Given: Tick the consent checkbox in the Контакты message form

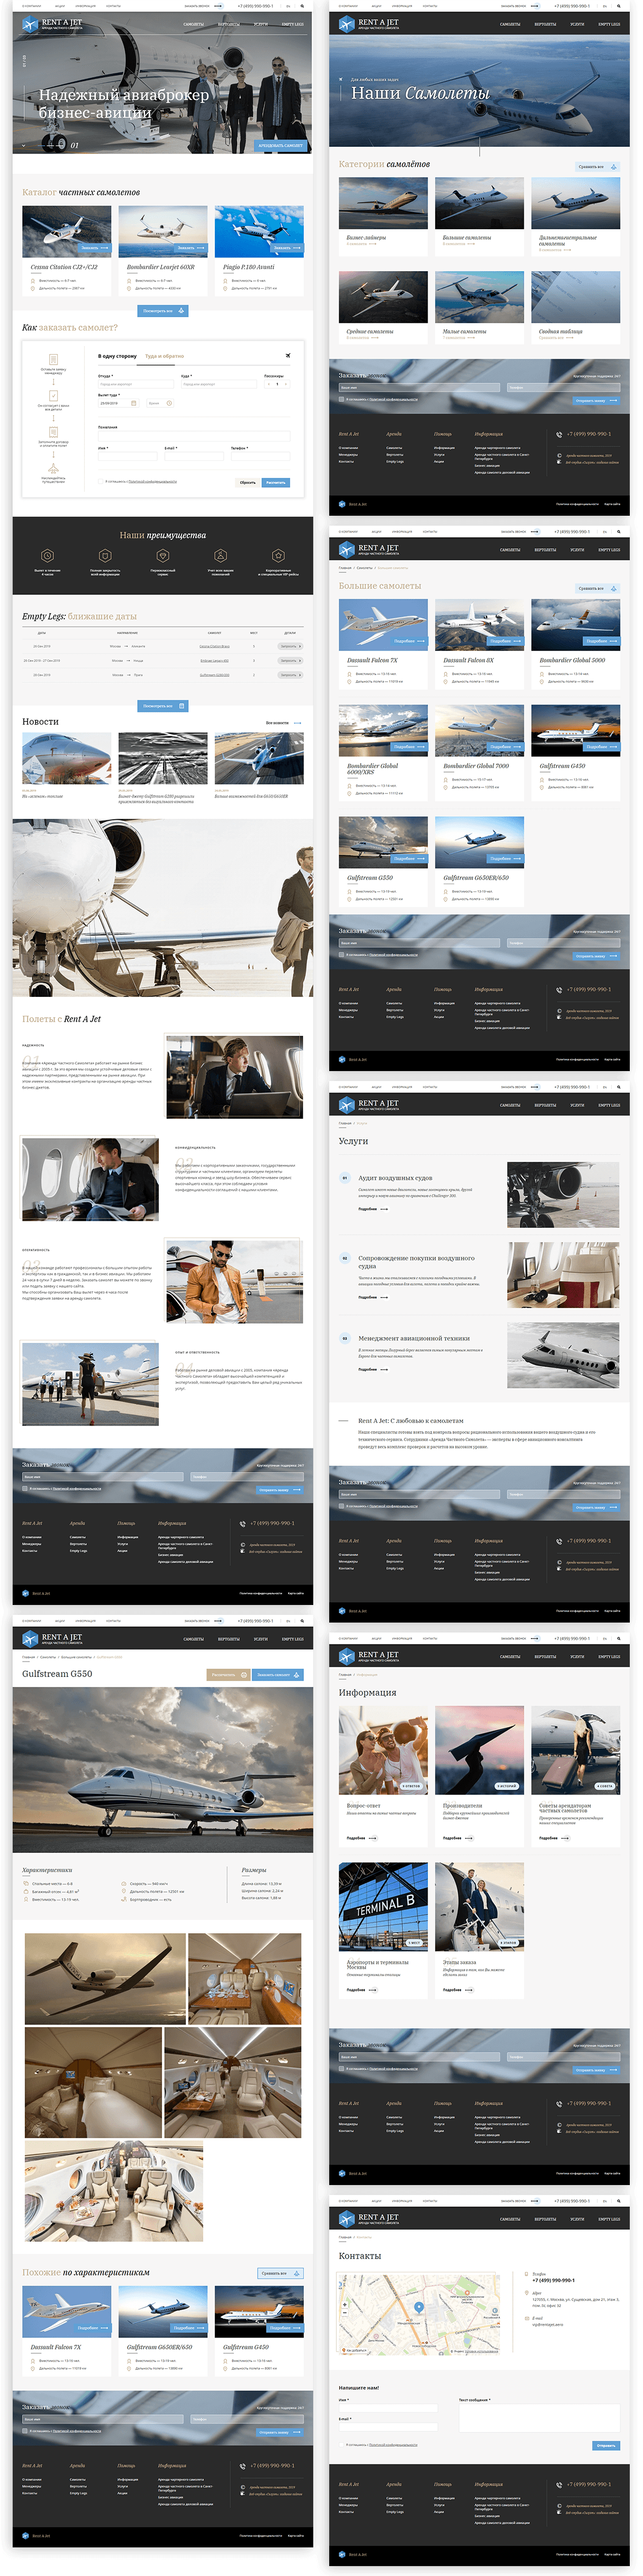Looking at the screenshot, I should click(342, 2445).
